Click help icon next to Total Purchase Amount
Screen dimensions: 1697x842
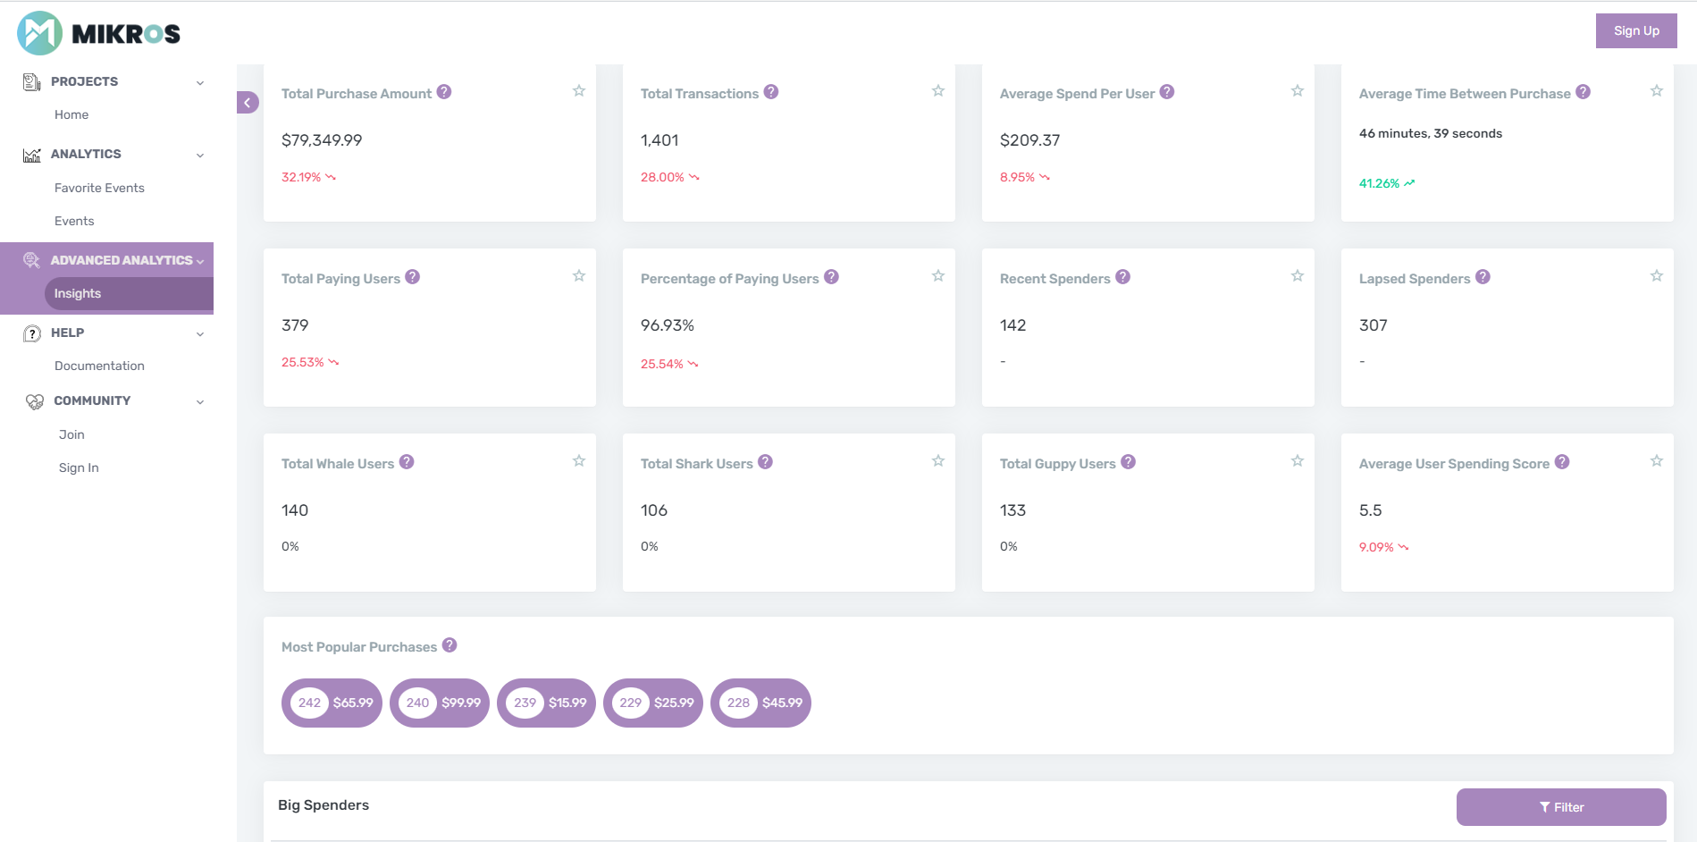pos(444,92)
